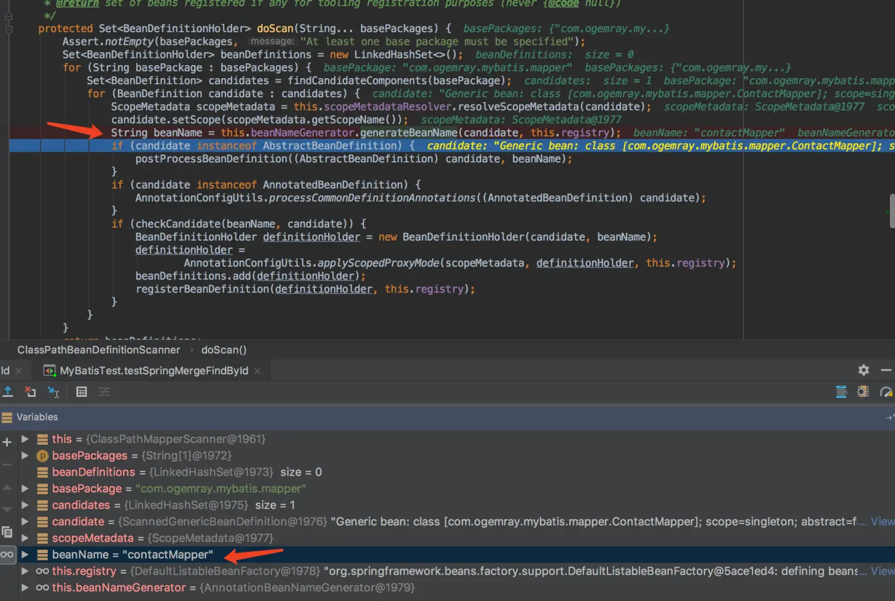
Task: Switch to MyBatisTest.testSpringMergeFindById tab
Action: [153, 371]
